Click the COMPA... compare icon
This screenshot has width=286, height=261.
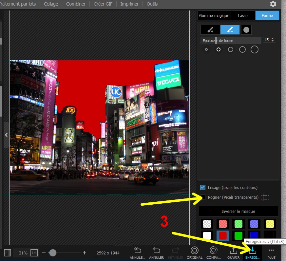pos(213,253)
